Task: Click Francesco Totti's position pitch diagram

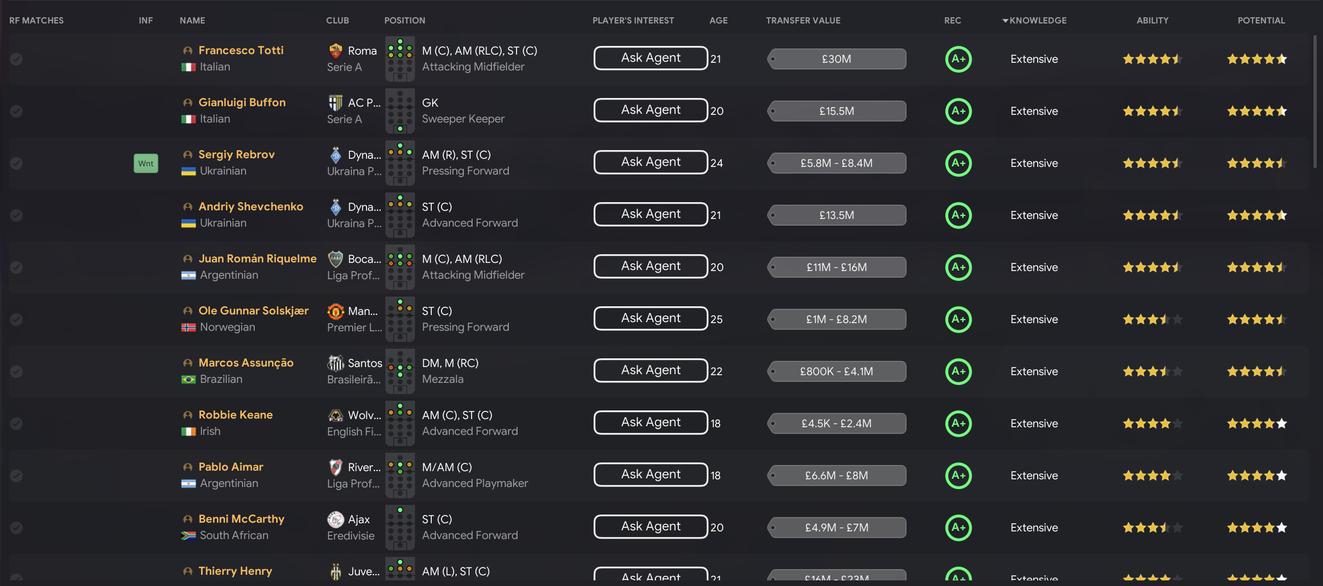Action: tap(400, 59)
